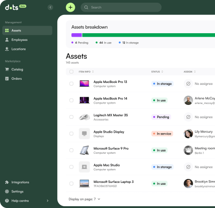Click the Locations pin icon
Image resolution: width=215 pixels, height=208 pixels.
tap(7, 49)
